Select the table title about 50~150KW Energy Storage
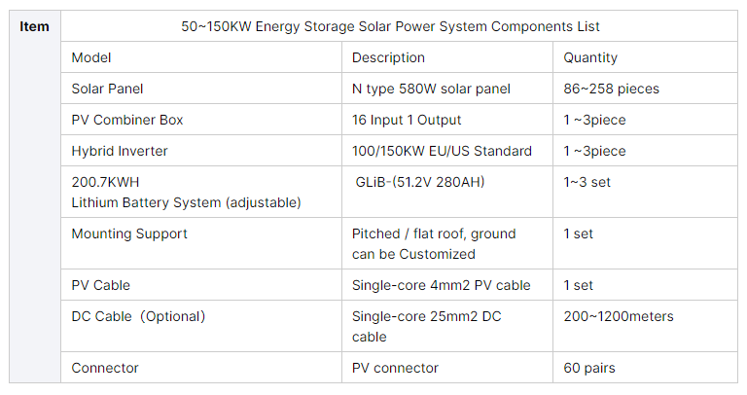Image resolution: width=747 pixels, height=395 pixels. pyautogui.click(x=390, y=26)
